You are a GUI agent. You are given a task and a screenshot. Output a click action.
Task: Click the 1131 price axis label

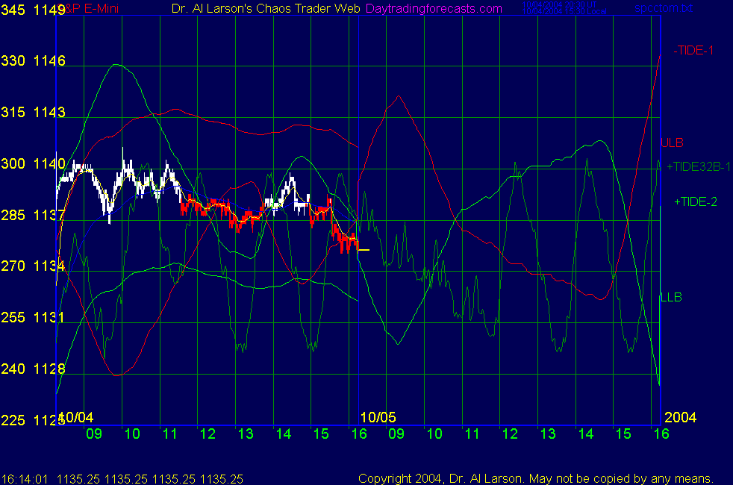(x=50, y=317)
